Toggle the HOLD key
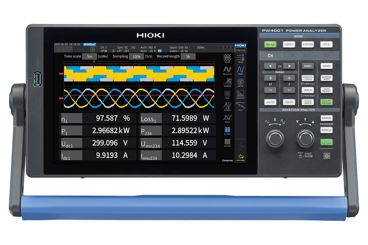This screenshot has width=368, height=245. pos(307,90)
